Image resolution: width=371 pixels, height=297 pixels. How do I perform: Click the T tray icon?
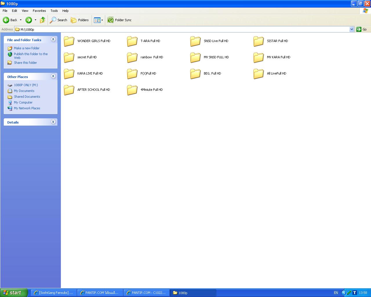(354, 293)
